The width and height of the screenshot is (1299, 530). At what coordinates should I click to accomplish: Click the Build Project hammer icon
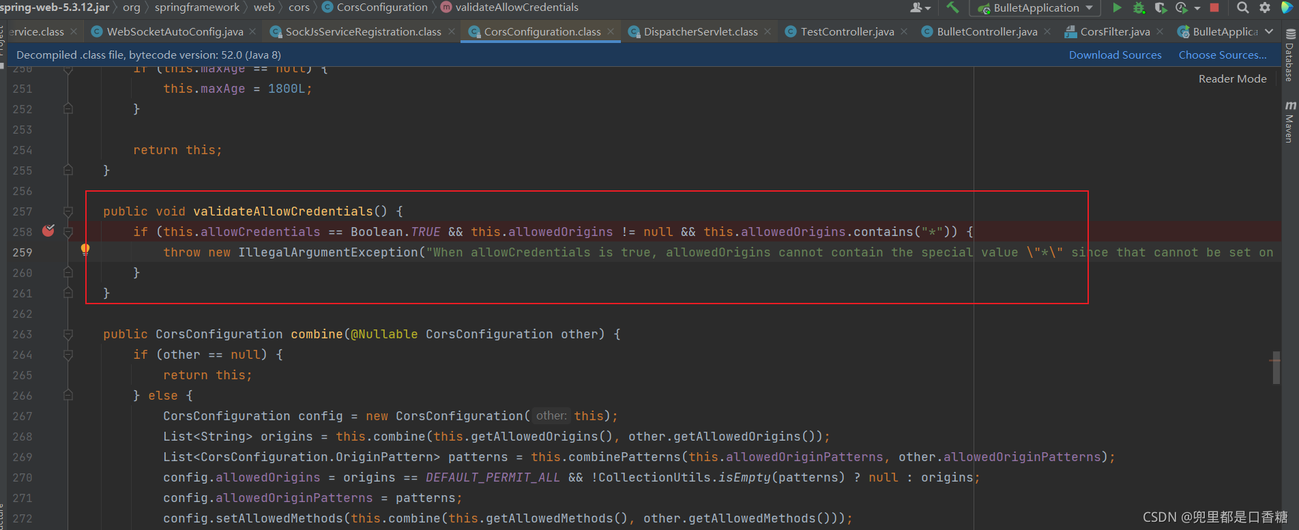point(952,8)
